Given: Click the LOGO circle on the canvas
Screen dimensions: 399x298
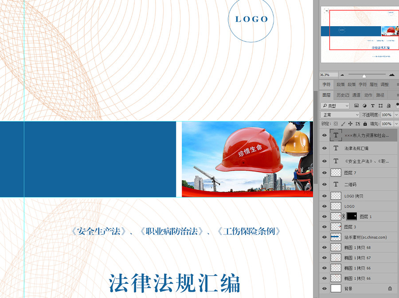Looking at the screenshot, I should pos(251,20).
